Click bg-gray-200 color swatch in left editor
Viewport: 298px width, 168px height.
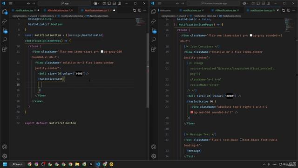coord(102,52)
